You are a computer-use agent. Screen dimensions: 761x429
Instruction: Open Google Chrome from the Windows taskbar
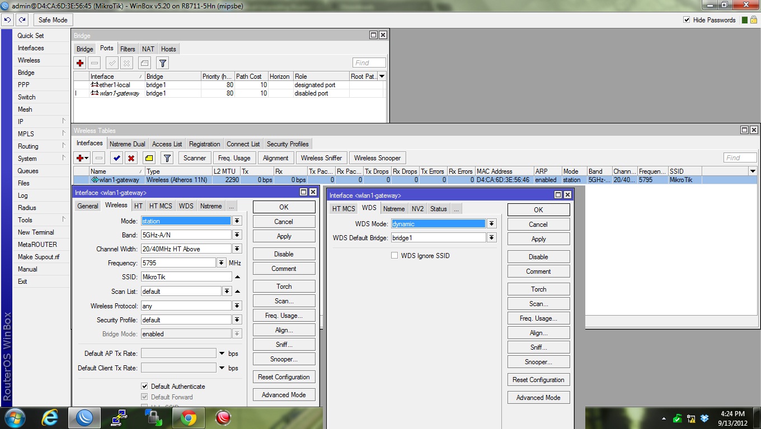[x=188, y=418]
